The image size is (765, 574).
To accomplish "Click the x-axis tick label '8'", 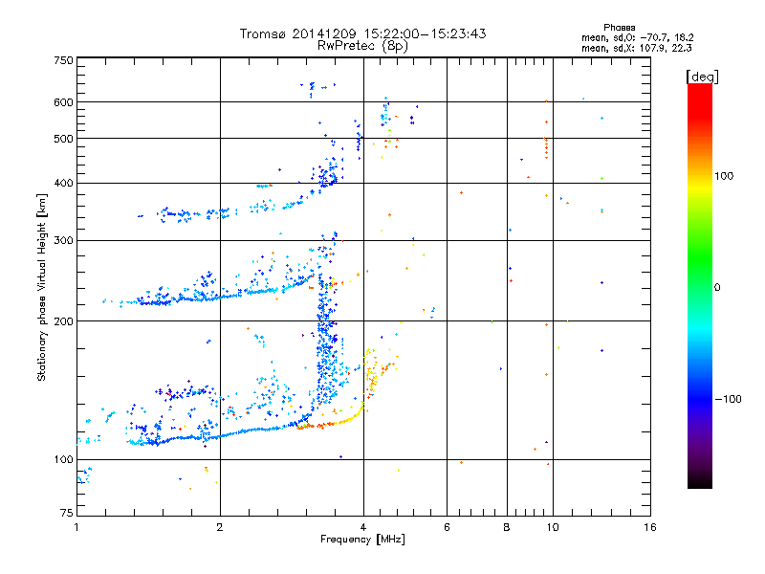I will [507, 527].
